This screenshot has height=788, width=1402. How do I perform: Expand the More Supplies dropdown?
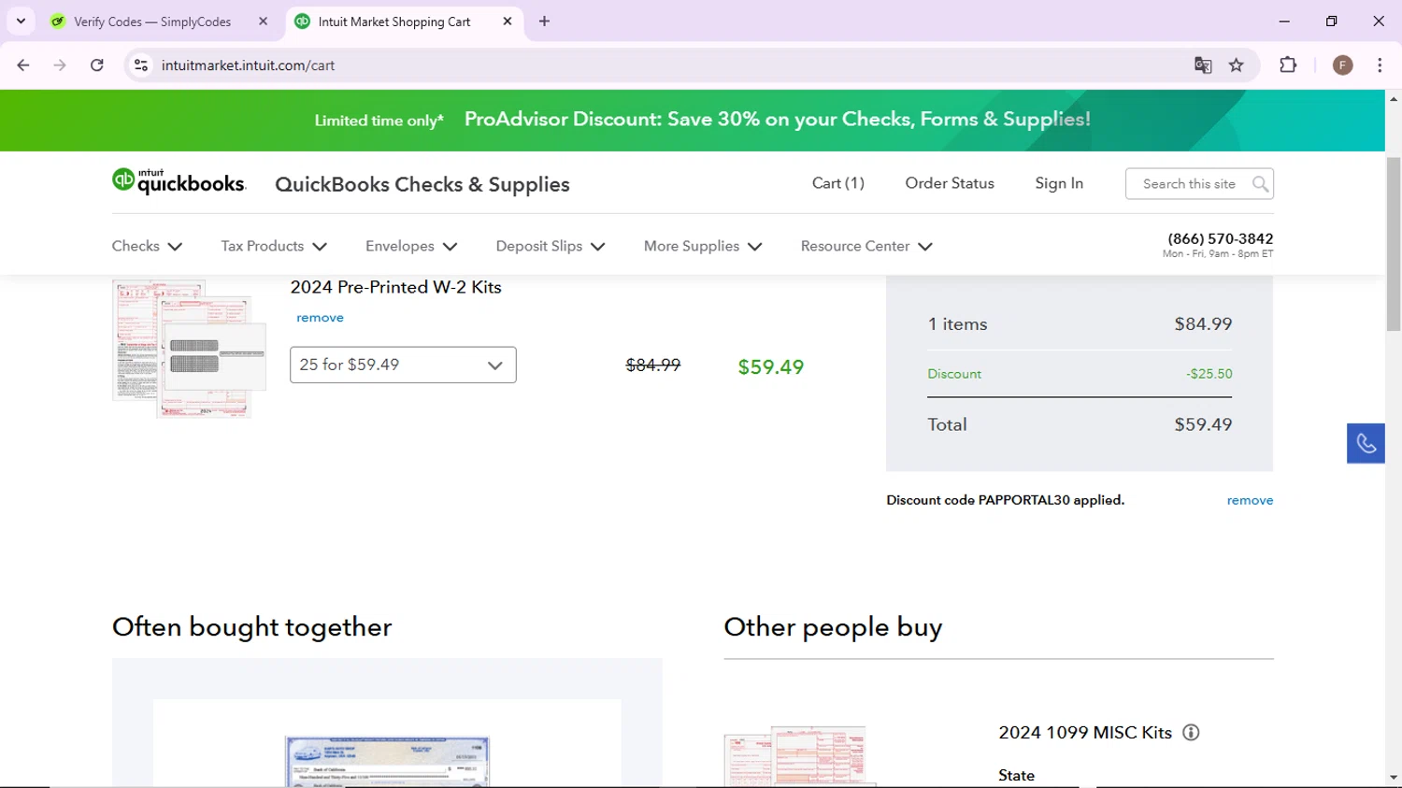tap(703, 247)
